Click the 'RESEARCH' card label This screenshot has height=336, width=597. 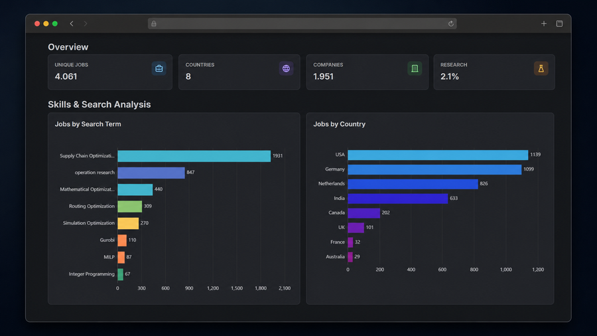454,65
